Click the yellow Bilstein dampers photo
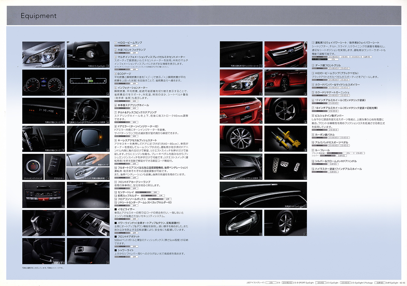 [x=286, y=139]
